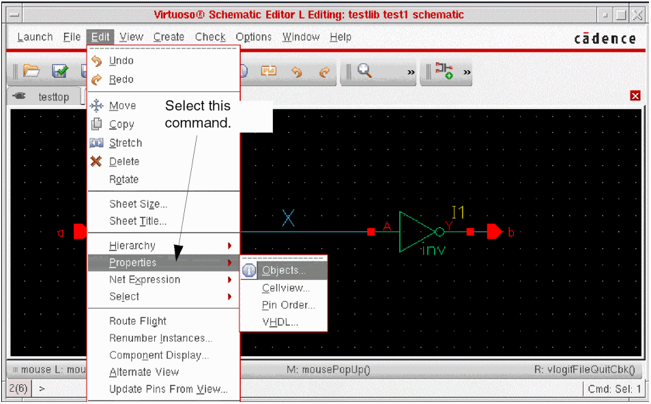Click the red pin square at terminal Y
The image size is (651, 404).
[x=470, y=232]
